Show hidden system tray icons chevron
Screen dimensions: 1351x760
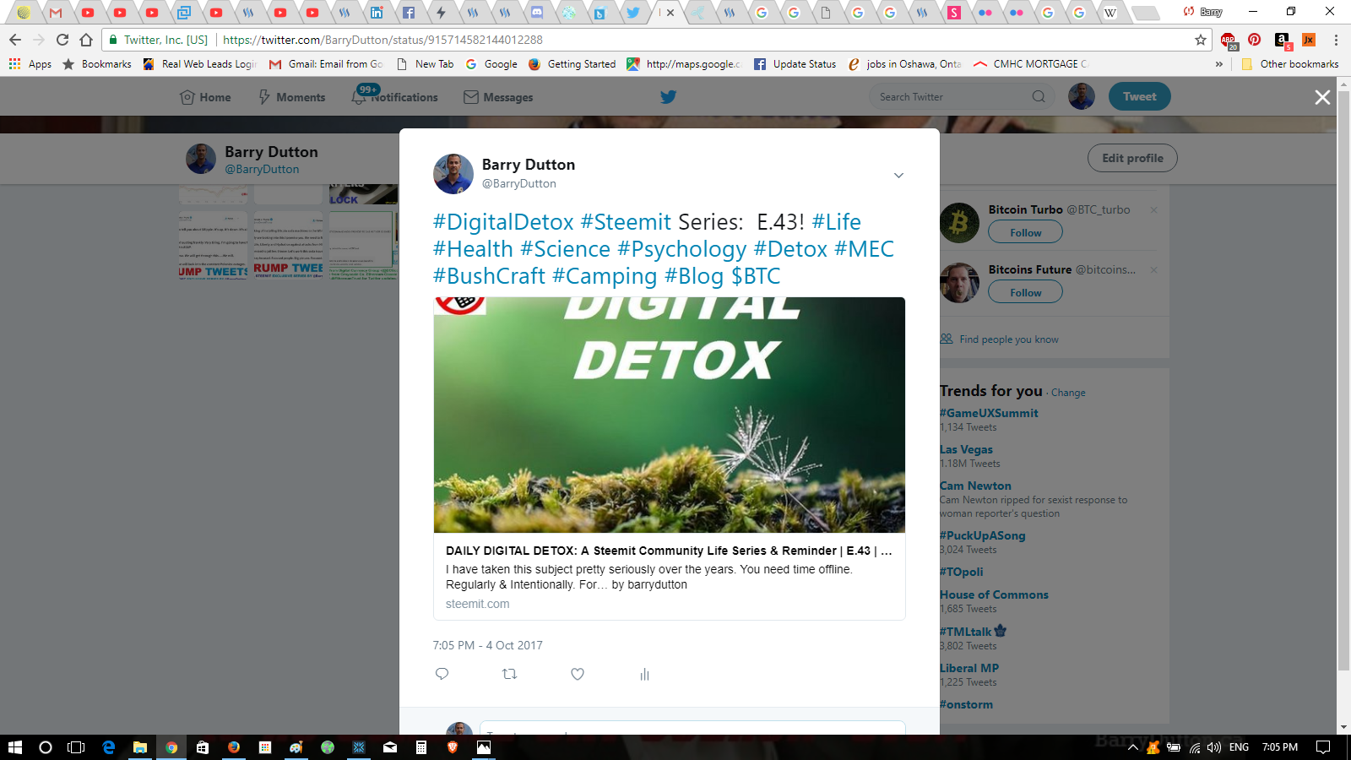tap(1133, 747)
